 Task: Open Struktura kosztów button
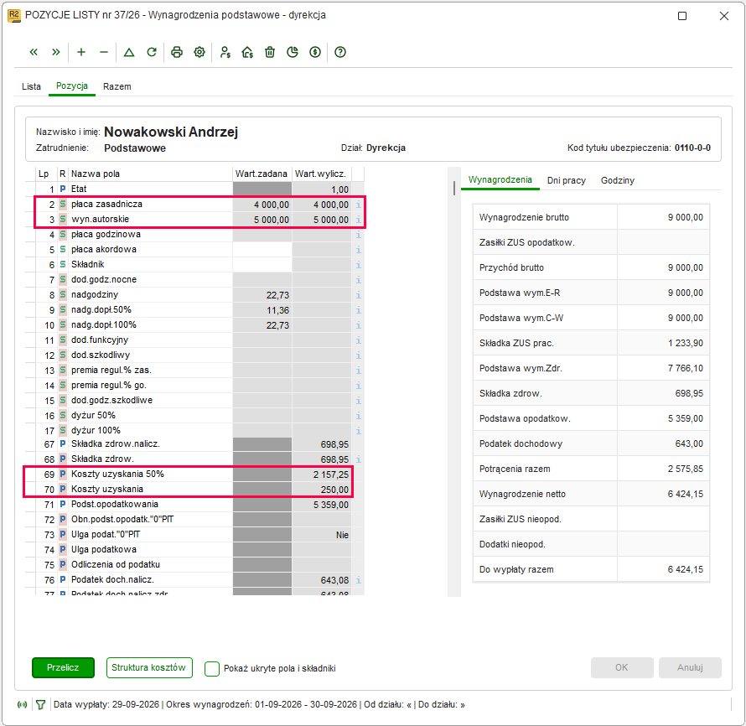point(149,667)
